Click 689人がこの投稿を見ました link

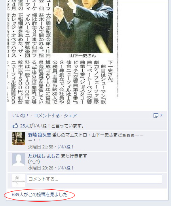pyautogui.click(x=40, y=194)
